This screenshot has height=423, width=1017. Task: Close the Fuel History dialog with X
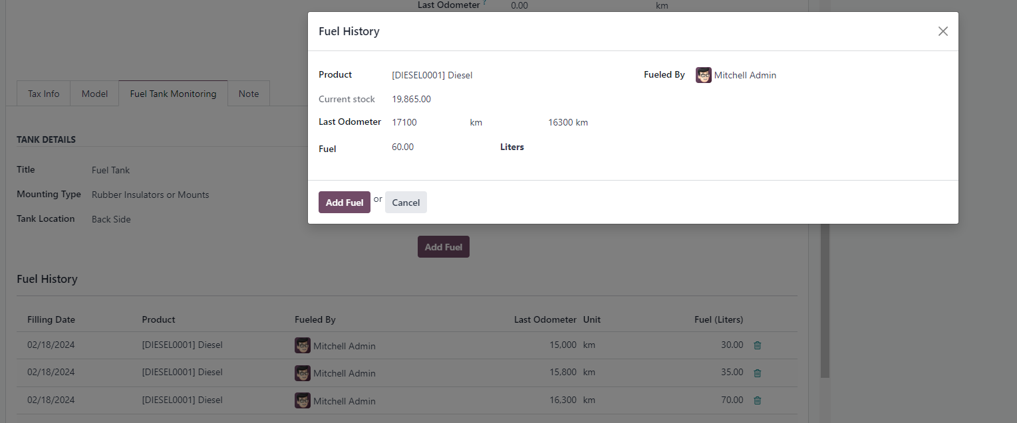(943, 31)
